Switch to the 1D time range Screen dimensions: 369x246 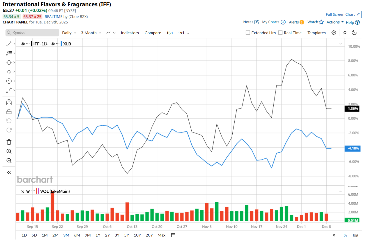tap(24, 235)
